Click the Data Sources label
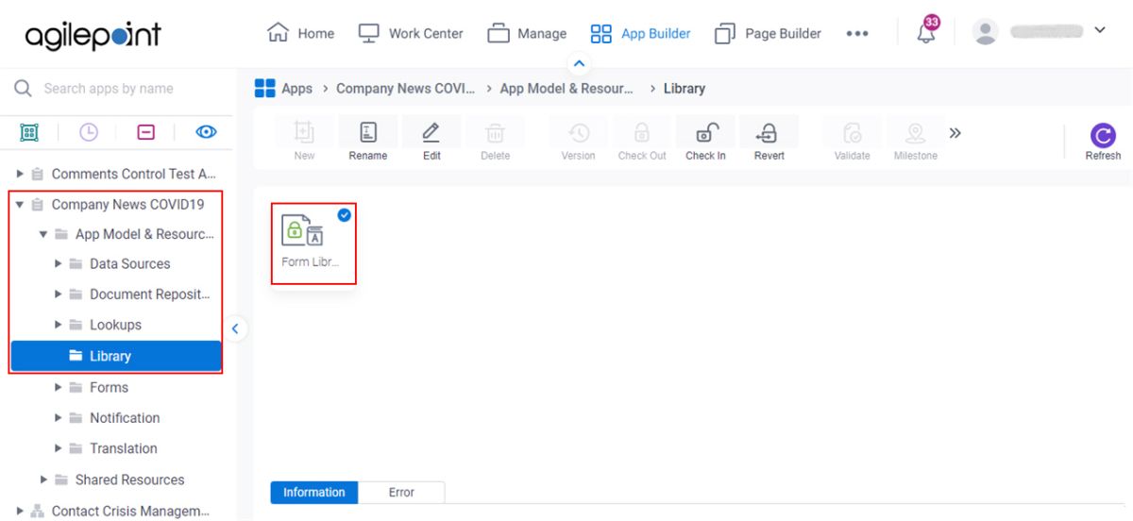The width and height of the screenshot is (1133, 521). pyautogui.click(x=130, y=263)
